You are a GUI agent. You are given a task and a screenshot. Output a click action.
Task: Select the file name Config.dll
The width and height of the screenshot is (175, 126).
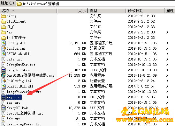click(x=16, y=43)
